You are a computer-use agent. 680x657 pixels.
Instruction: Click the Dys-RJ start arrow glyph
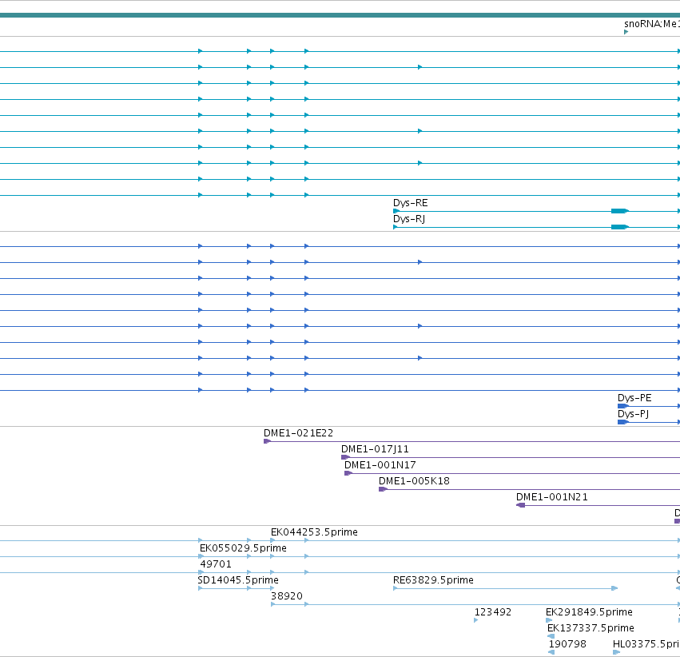395,227
